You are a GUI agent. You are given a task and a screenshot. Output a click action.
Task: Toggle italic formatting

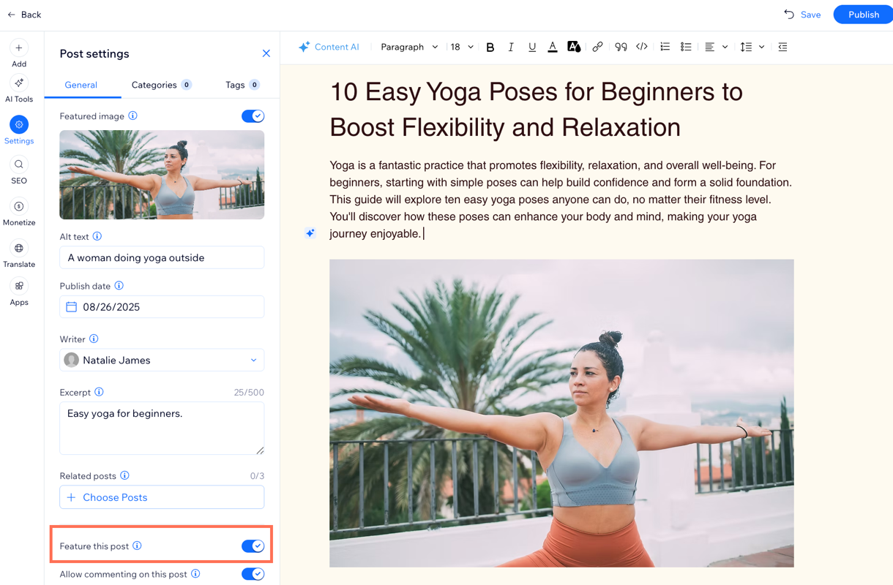click(x=511, y=47)
